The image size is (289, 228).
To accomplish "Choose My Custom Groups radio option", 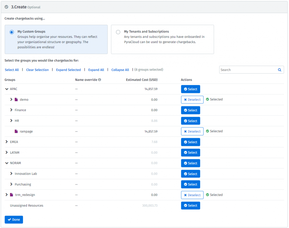I will [12, 32].
